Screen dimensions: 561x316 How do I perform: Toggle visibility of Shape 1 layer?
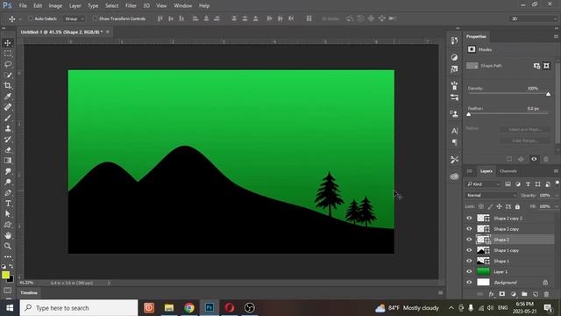469,261
